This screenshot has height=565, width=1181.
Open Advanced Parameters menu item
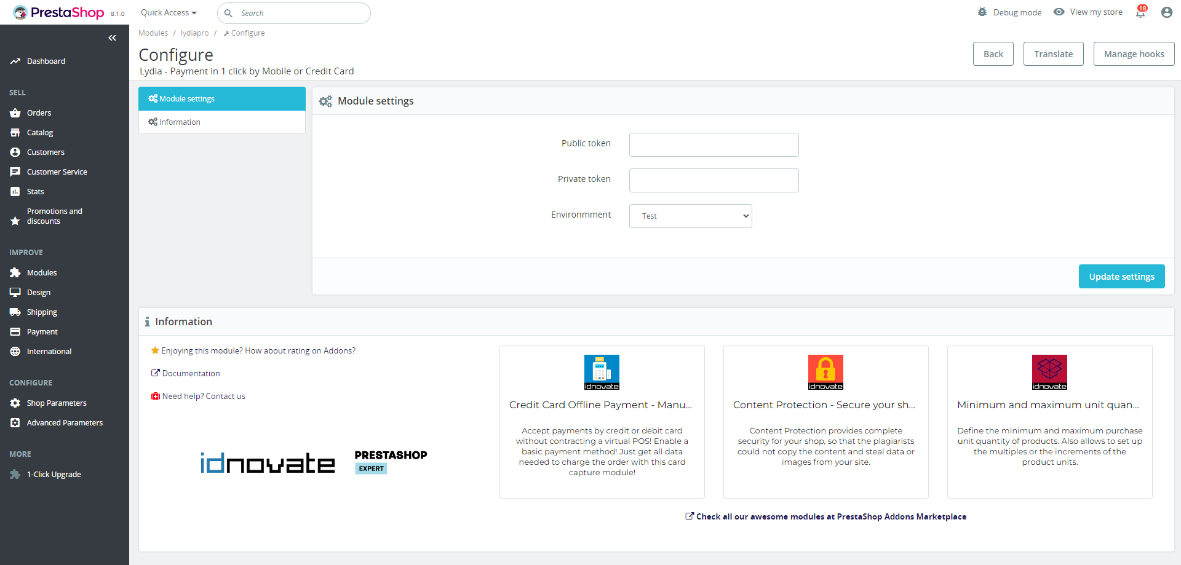click(65, 423)
